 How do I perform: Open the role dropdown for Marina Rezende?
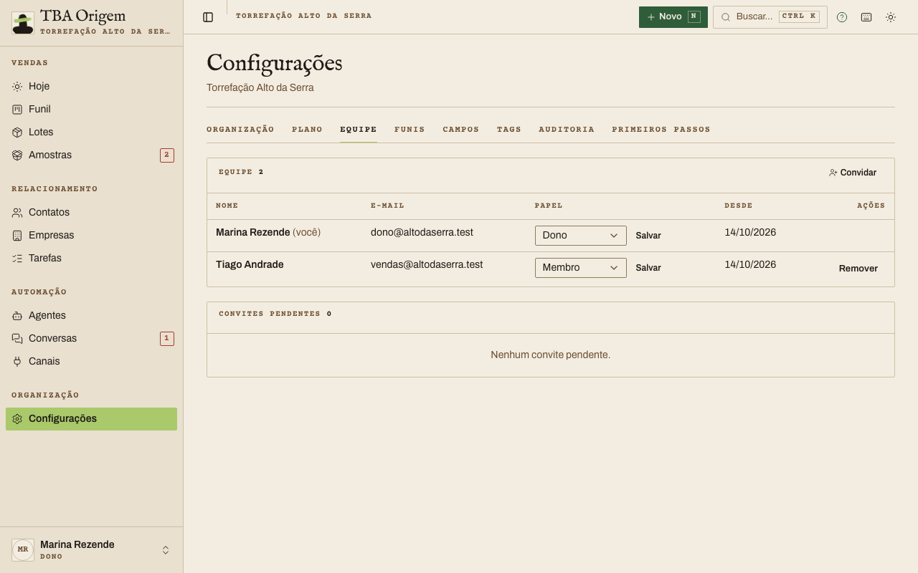[x=581, y=236]
